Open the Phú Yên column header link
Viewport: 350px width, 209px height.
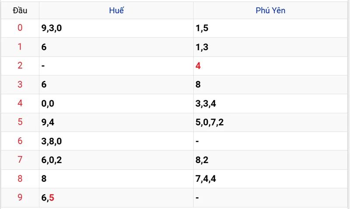[x=270, y=10]
